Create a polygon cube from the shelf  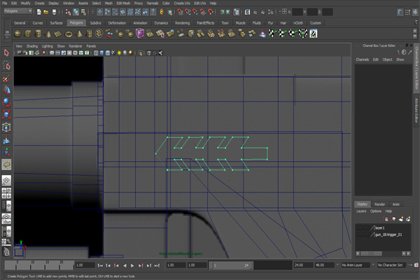point(28,34)
